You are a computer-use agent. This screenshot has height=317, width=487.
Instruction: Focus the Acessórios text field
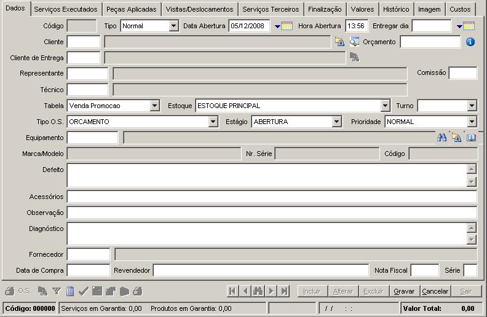pyautogui.click(x=272, y=197)
